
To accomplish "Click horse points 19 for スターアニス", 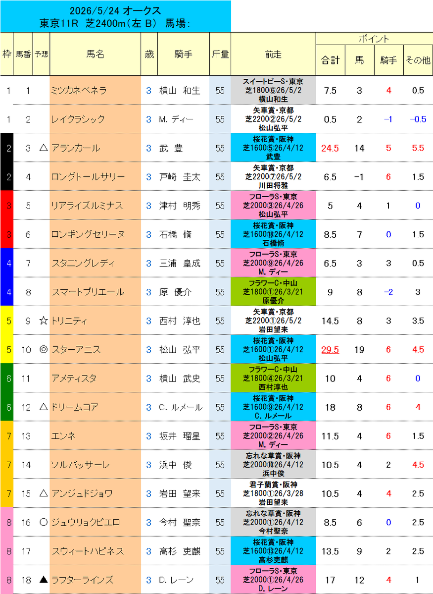I will click(x=359, y=350).
